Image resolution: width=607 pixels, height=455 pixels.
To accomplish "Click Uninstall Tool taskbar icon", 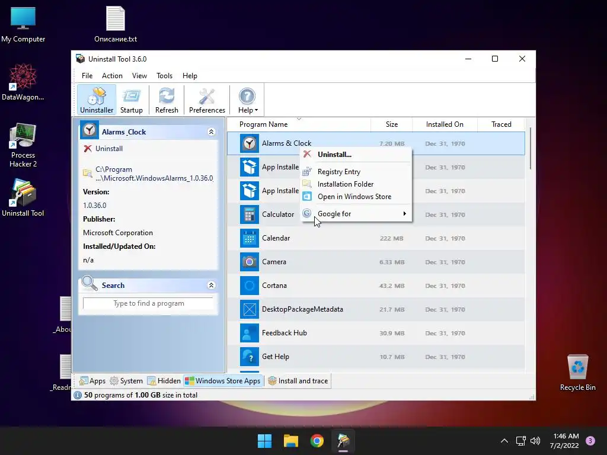I will click(x=343, y=441).
